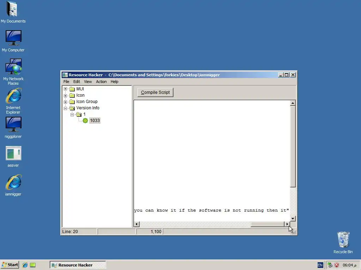Click the vertical scrollbar up arrow
Screen dimensions: 361x270
click(293, 103)
